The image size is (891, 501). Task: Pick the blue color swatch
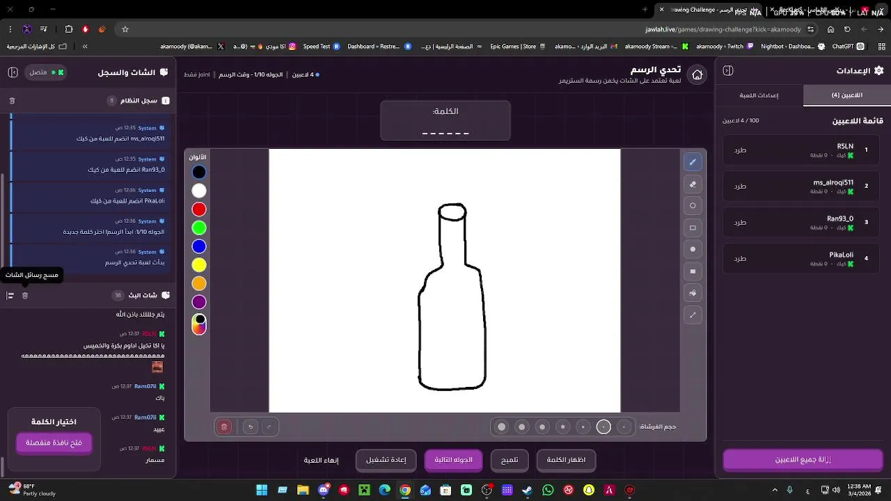[199, 246]
